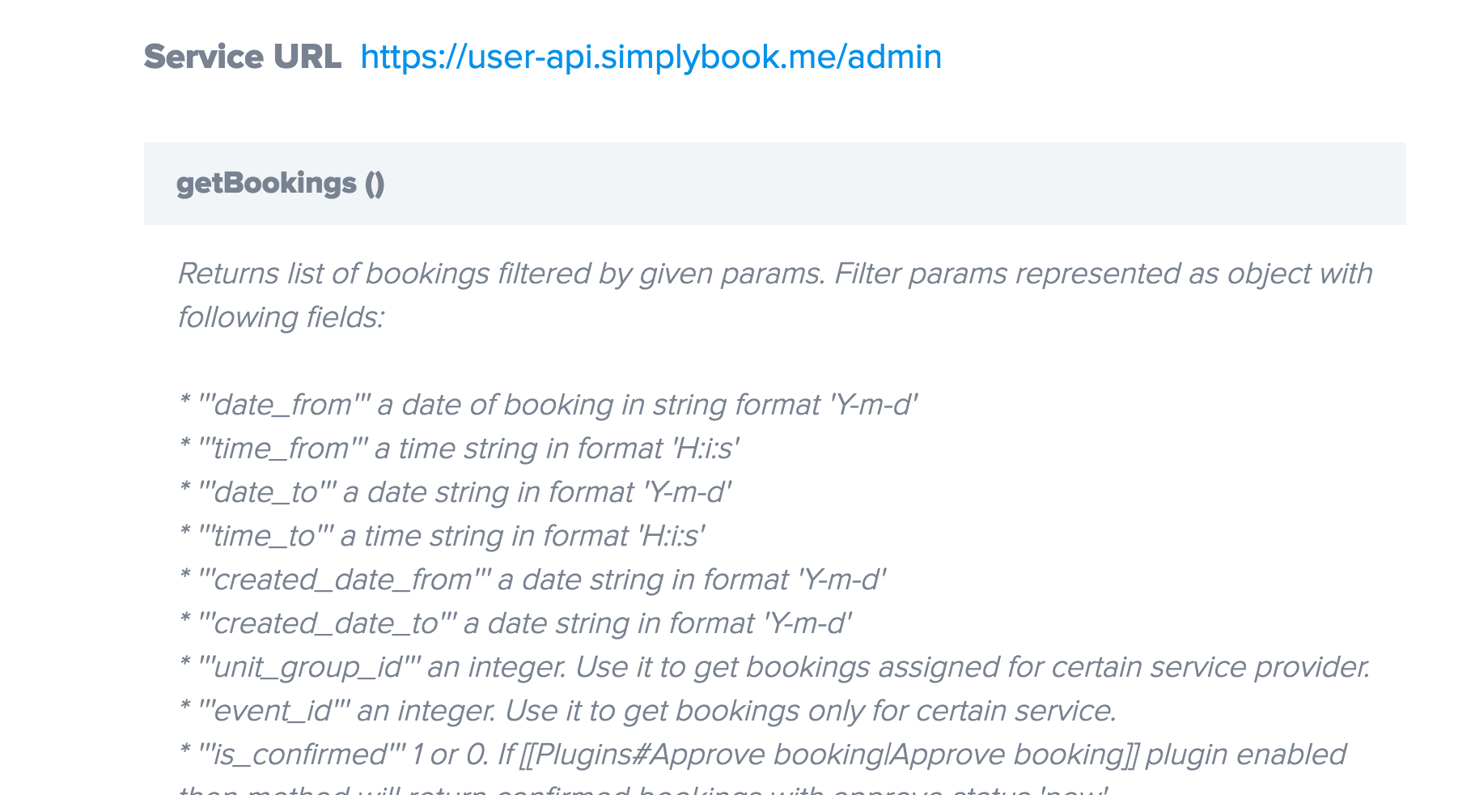
Task: Click the 'following fields:' text line
Action: (x=280, y=317)
